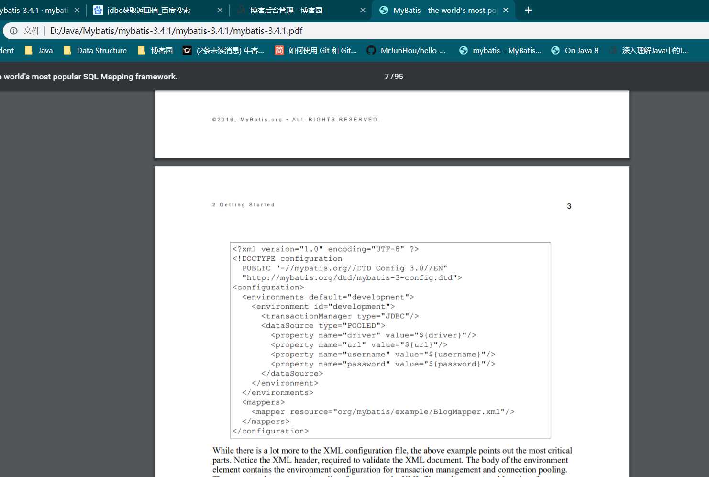Screen dimensions: 709x477
Task: Click the '2 Getting Started' page header
Action: tap(244, 205)
